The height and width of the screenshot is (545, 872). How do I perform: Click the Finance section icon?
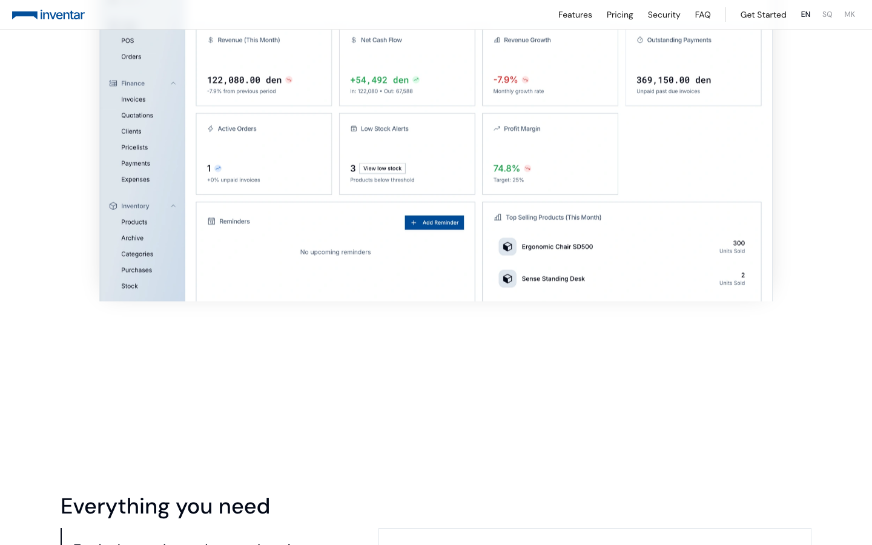113,84
